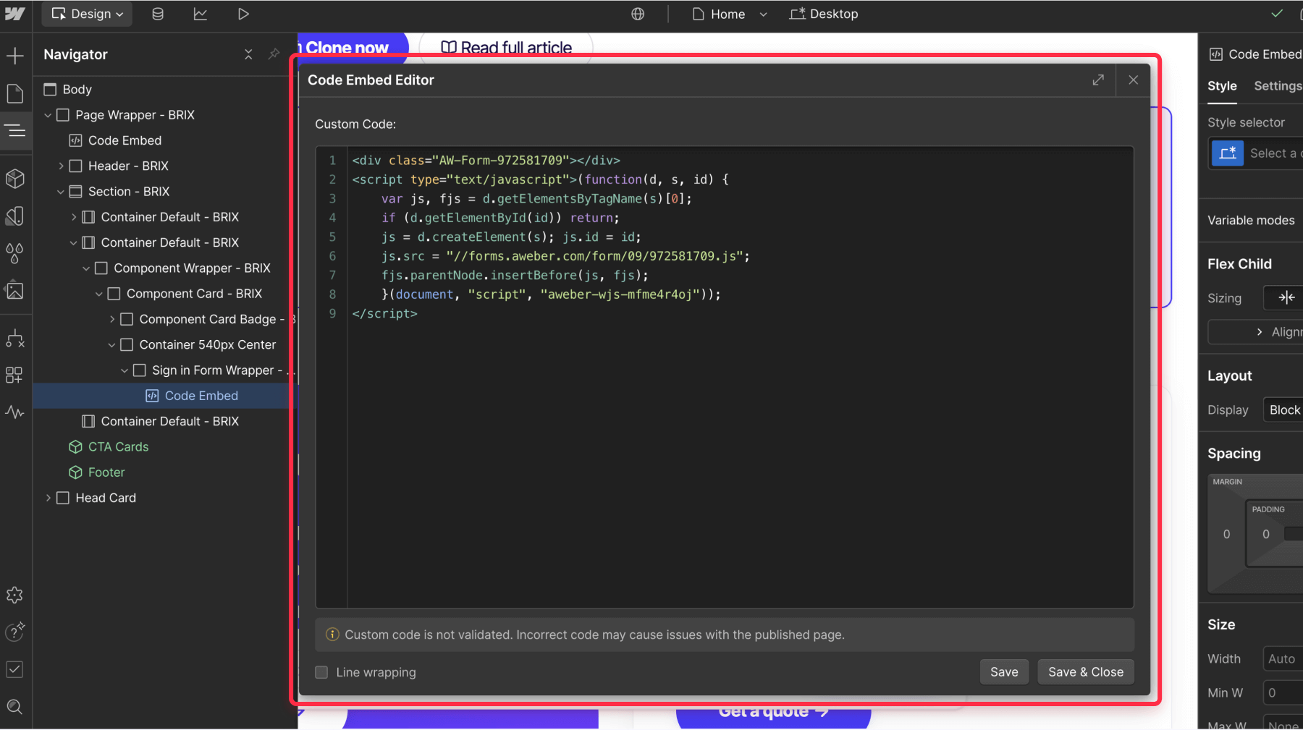Click the Width Auto field
Screen dimensions: 1303x730
pos(1283,658)
